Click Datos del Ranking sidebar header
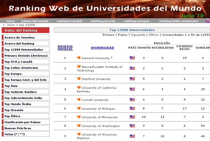Viewport: 210px width, 141px height. pos(26,30)
